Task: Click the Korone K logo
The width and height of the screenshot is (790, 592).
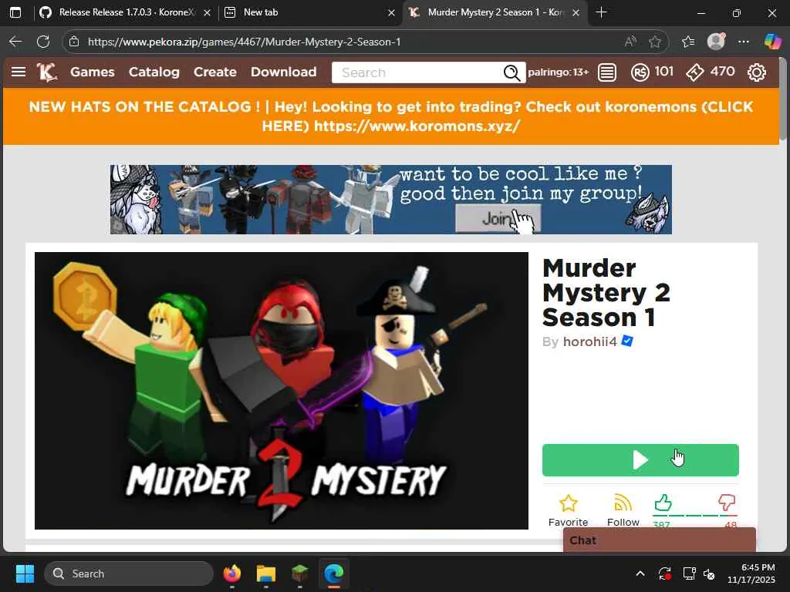Action: tap(46, 72)
